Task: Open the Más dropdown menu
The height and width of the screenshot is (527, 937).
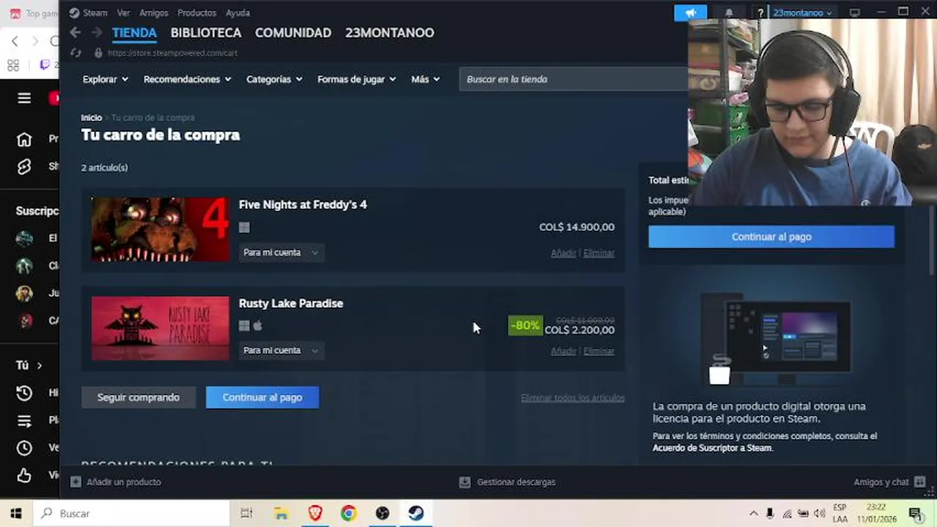Action: click(425, 79)
